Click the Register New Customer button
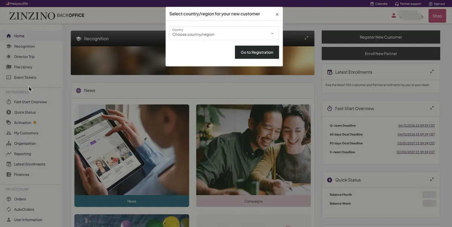The image size is (452, 227). pyautogui.click(x=381, y=37)
